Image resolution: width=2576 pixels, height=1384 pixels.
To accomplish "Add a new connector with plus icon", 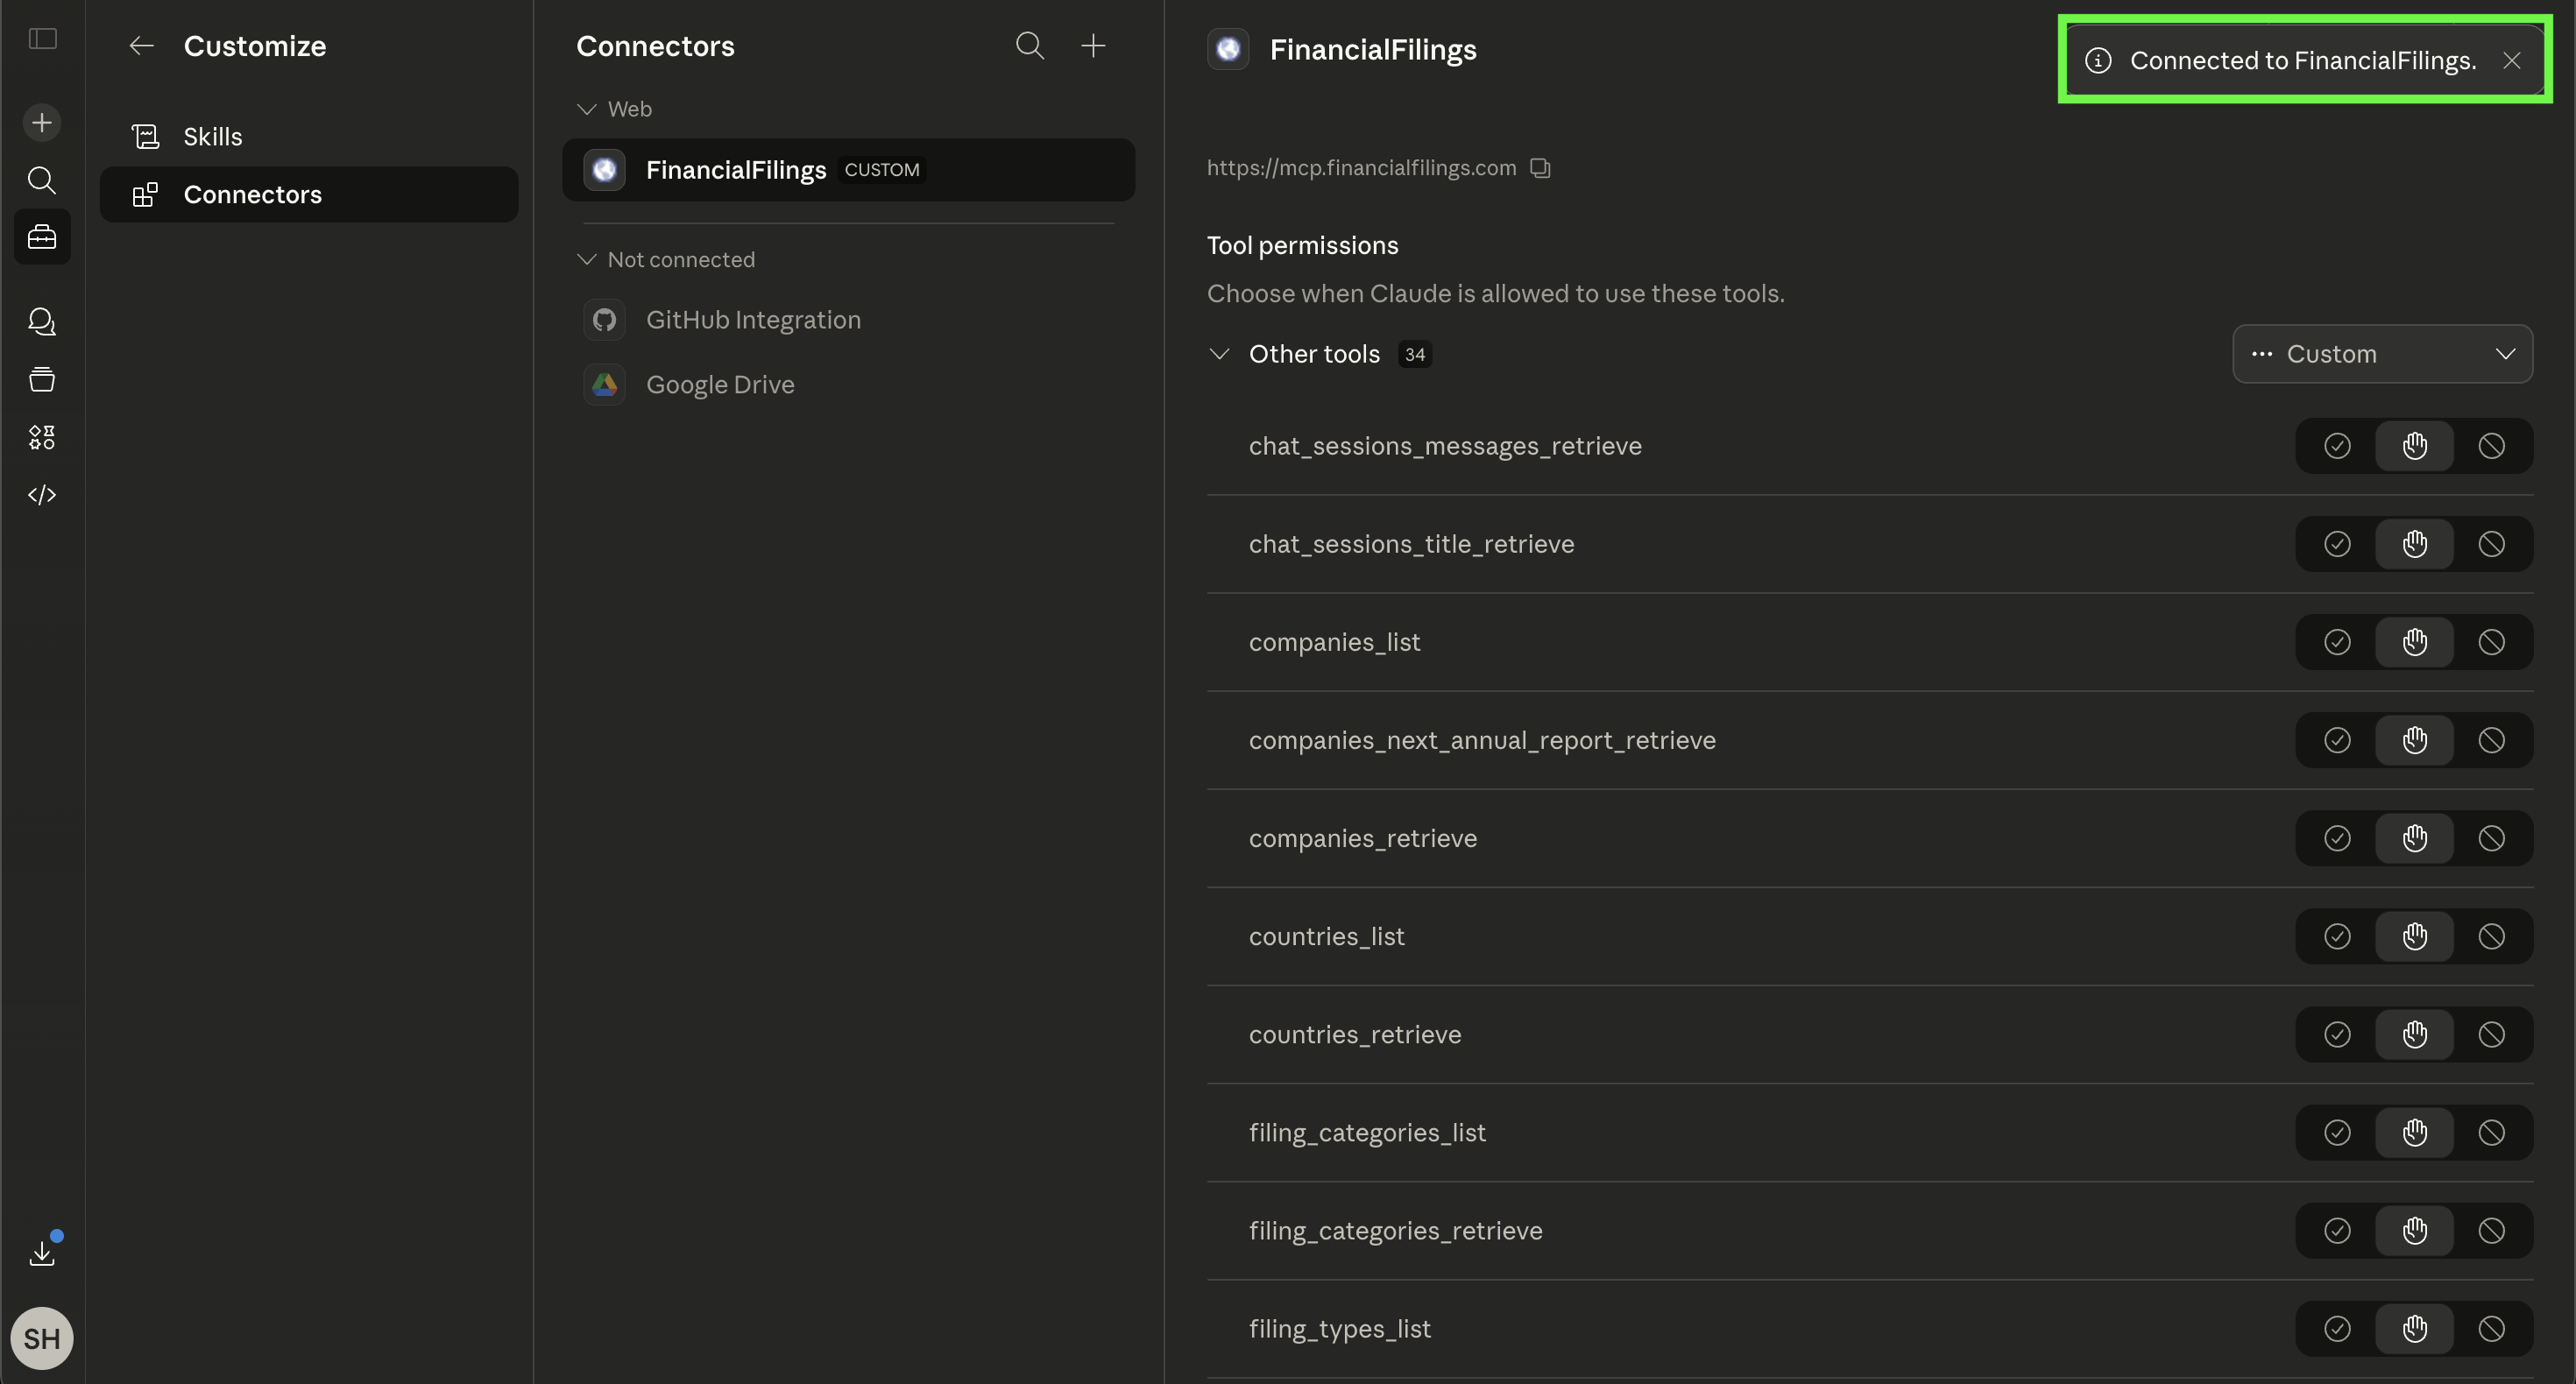I will 1093,46.
